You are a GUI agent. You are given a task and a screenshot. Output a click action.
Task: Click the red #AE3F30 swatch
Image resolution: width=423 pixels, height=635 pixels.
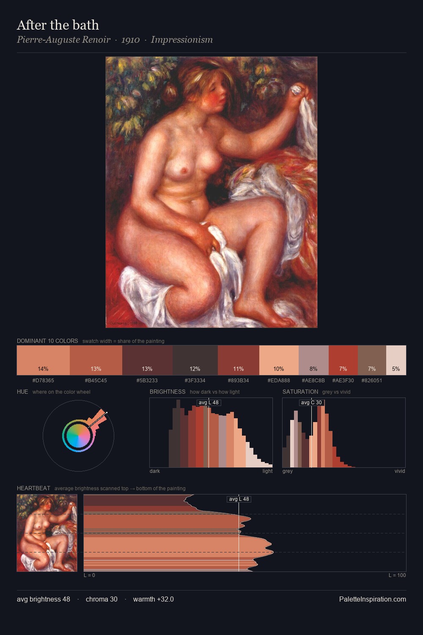click(343, 360)
